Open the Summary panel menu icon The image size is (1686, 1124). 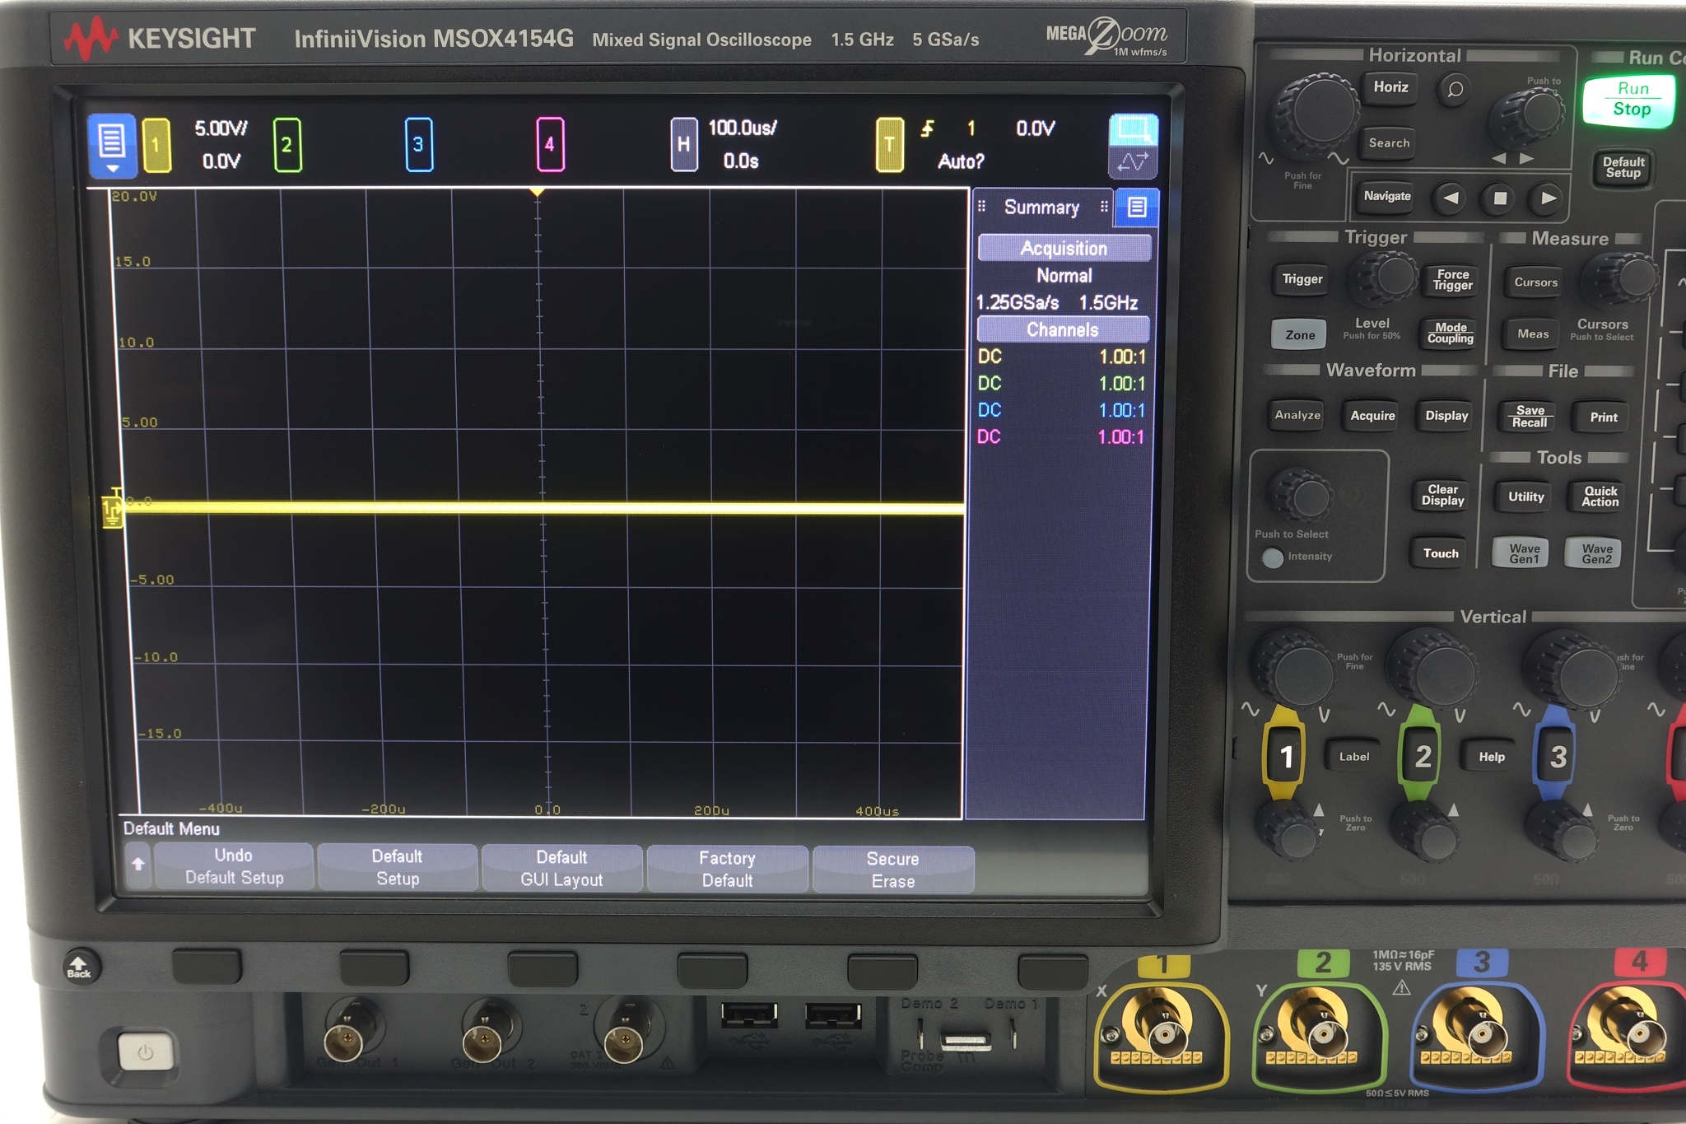point(1139,208)
